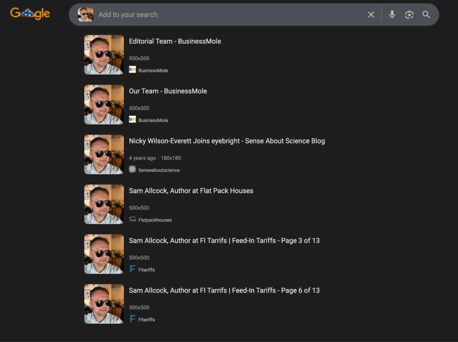Clear the search with the X icon

click(x=371, y=15)
